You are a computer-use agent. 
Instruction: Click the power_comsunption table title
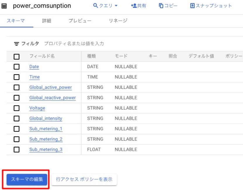[x=42, y=6]
